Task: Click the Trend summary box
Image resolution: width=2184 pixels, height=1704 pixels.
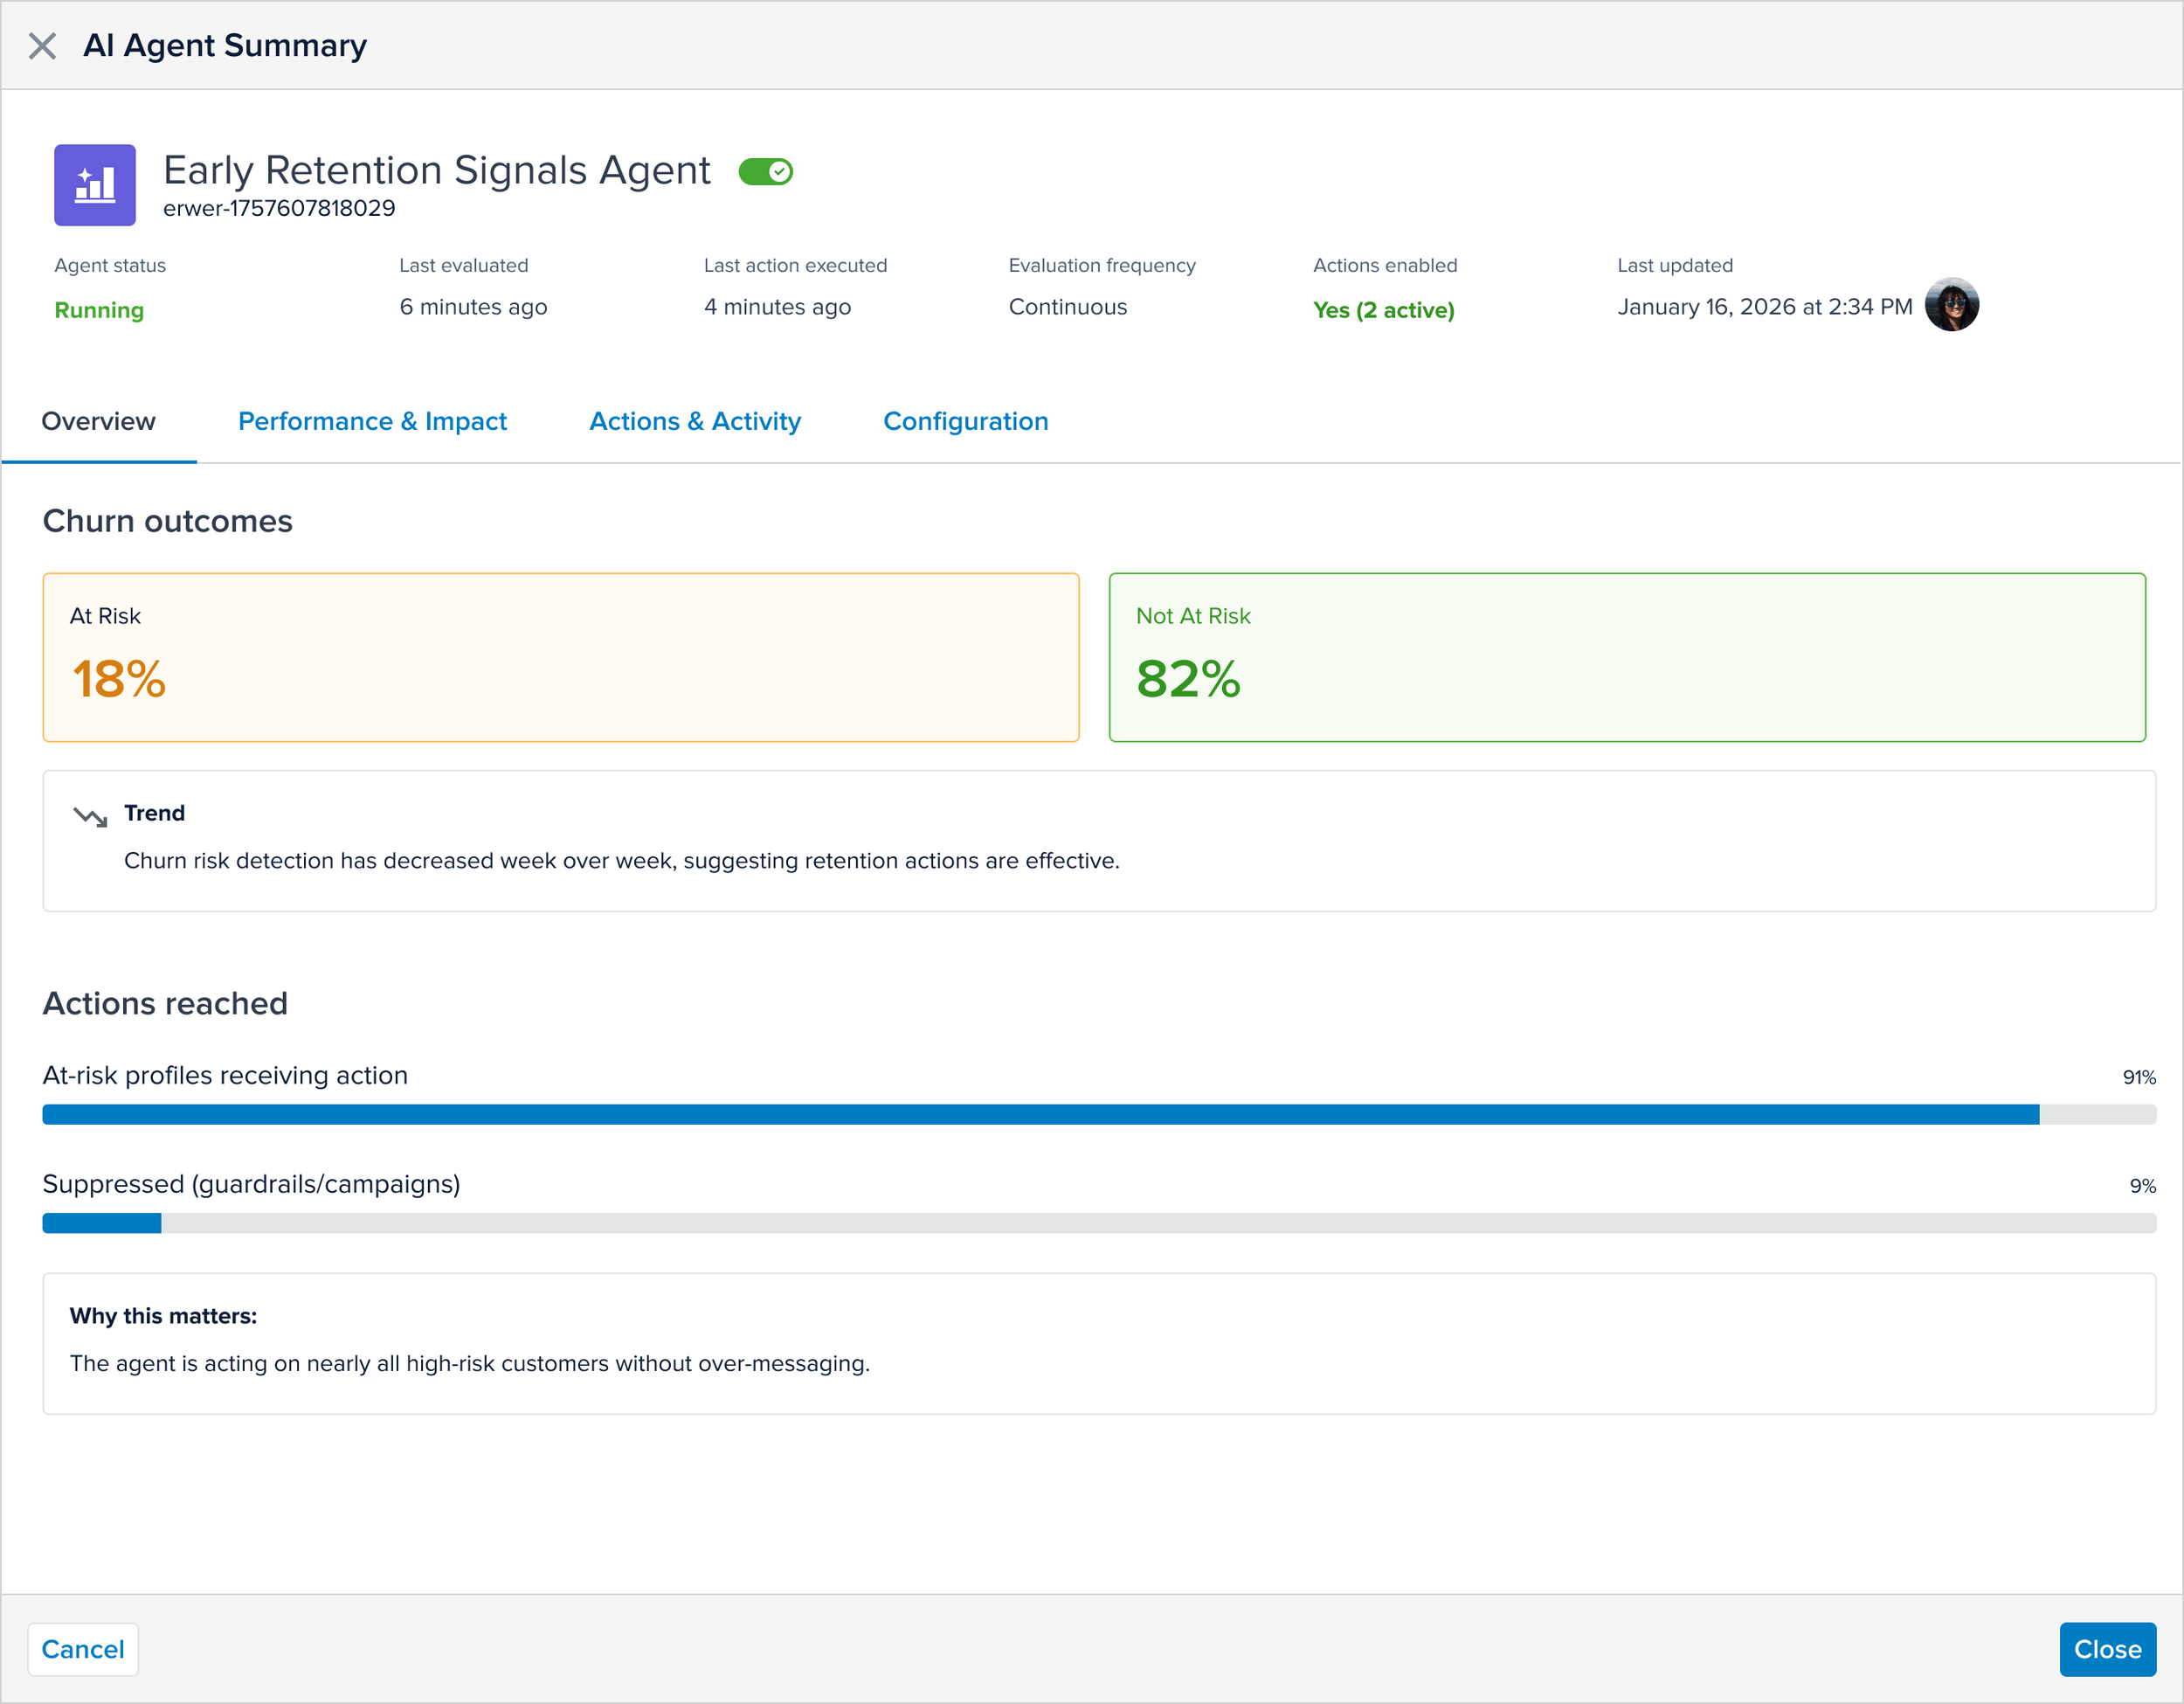Action: point(1098,840)
